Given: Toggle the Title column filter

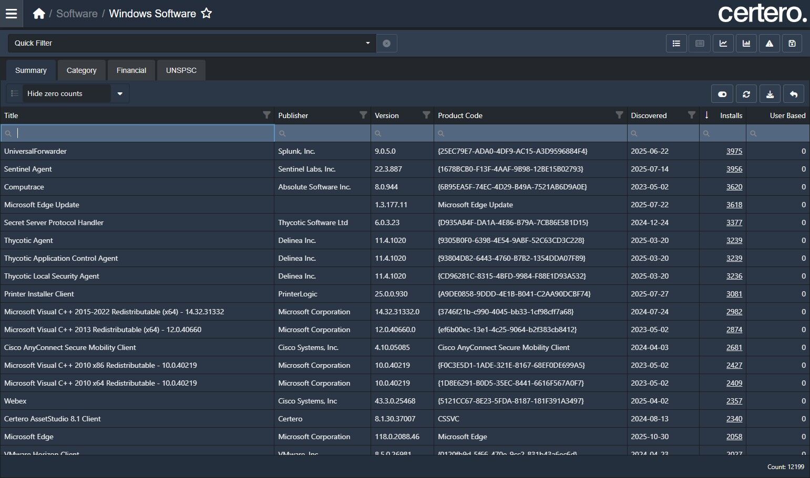Looking at the screenshot, I should pos(266,115).
